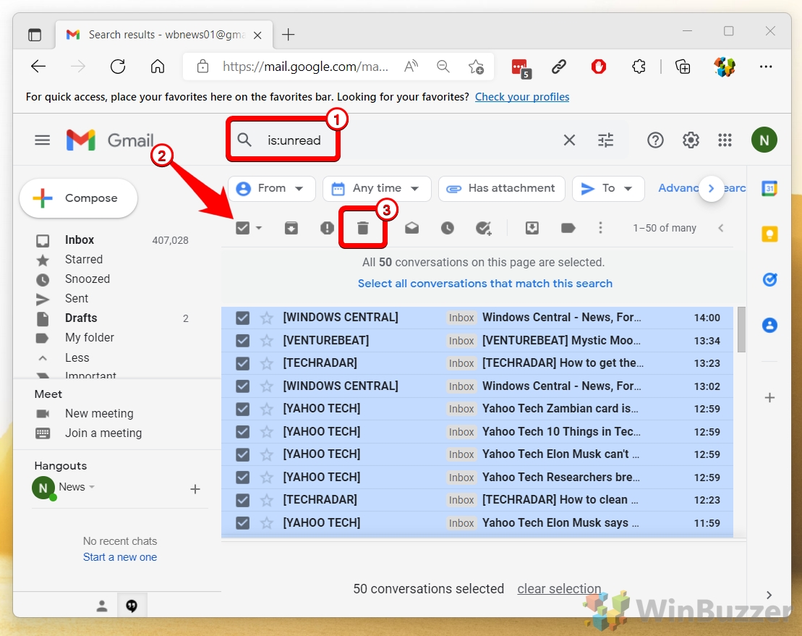Viewport: 802px width, 636px height.
Task: Open the More options three-dot menu
Action: click(x=600, y=228)
